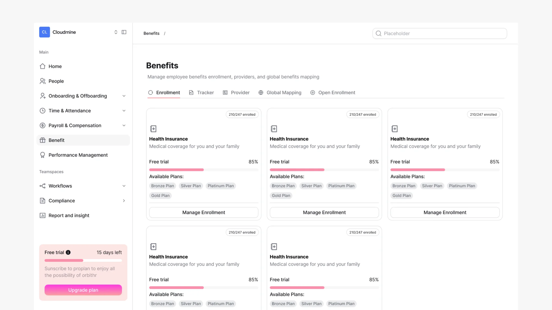
Task: Click the 85% progress bar in the top-left card
Action: [204, 170]
